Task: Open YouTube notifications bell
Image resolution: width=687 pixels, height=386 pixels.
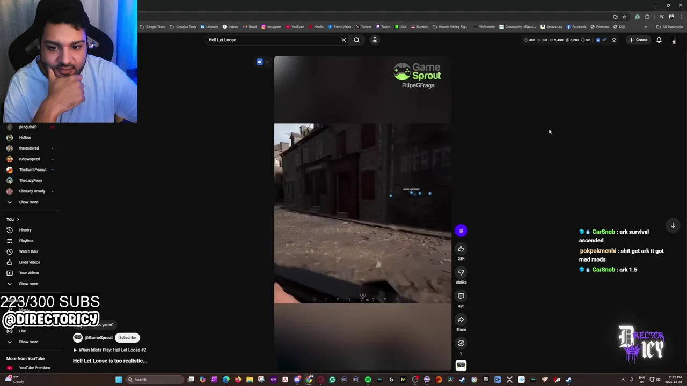Action: (659, 40)
